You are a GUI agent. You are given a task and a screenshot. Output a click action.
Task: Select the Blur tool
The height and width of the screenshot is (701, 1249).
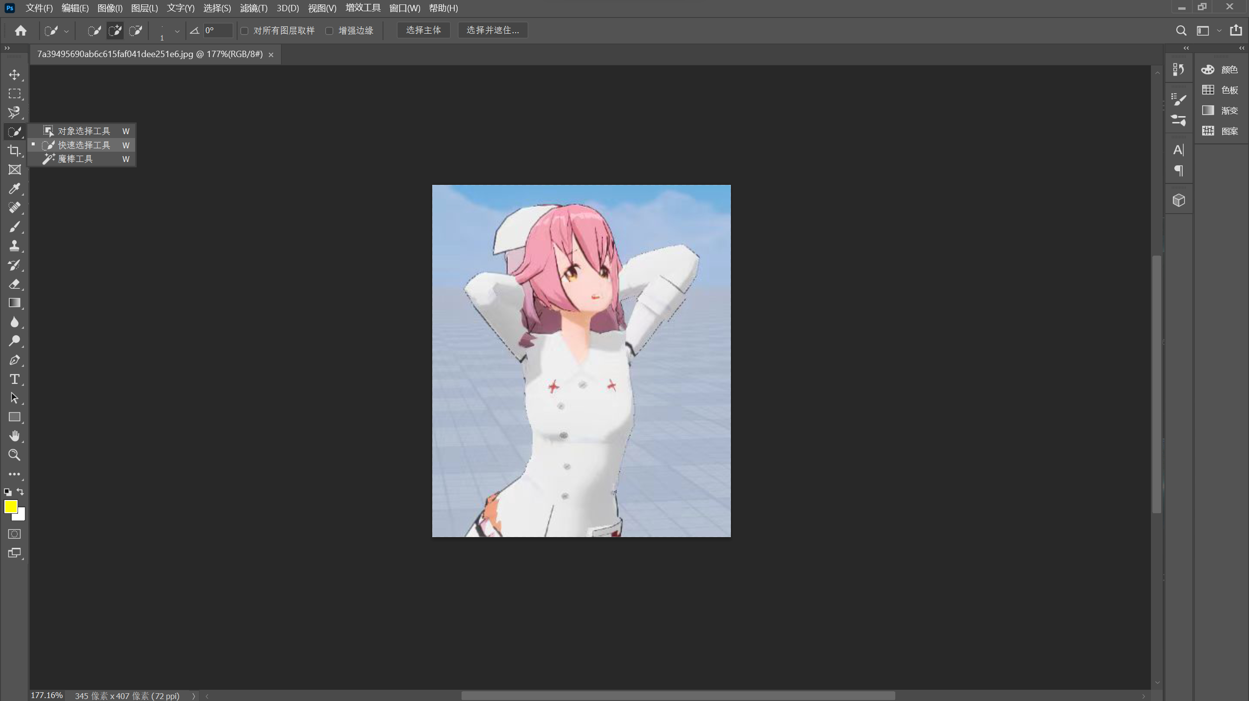14,322
